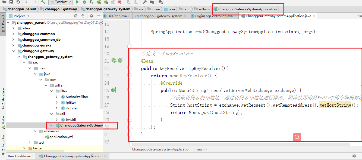Viewport: 362px width, 160px height.
Task: Run TestJwt with the green play icon
Action: (x=77, y=2)
